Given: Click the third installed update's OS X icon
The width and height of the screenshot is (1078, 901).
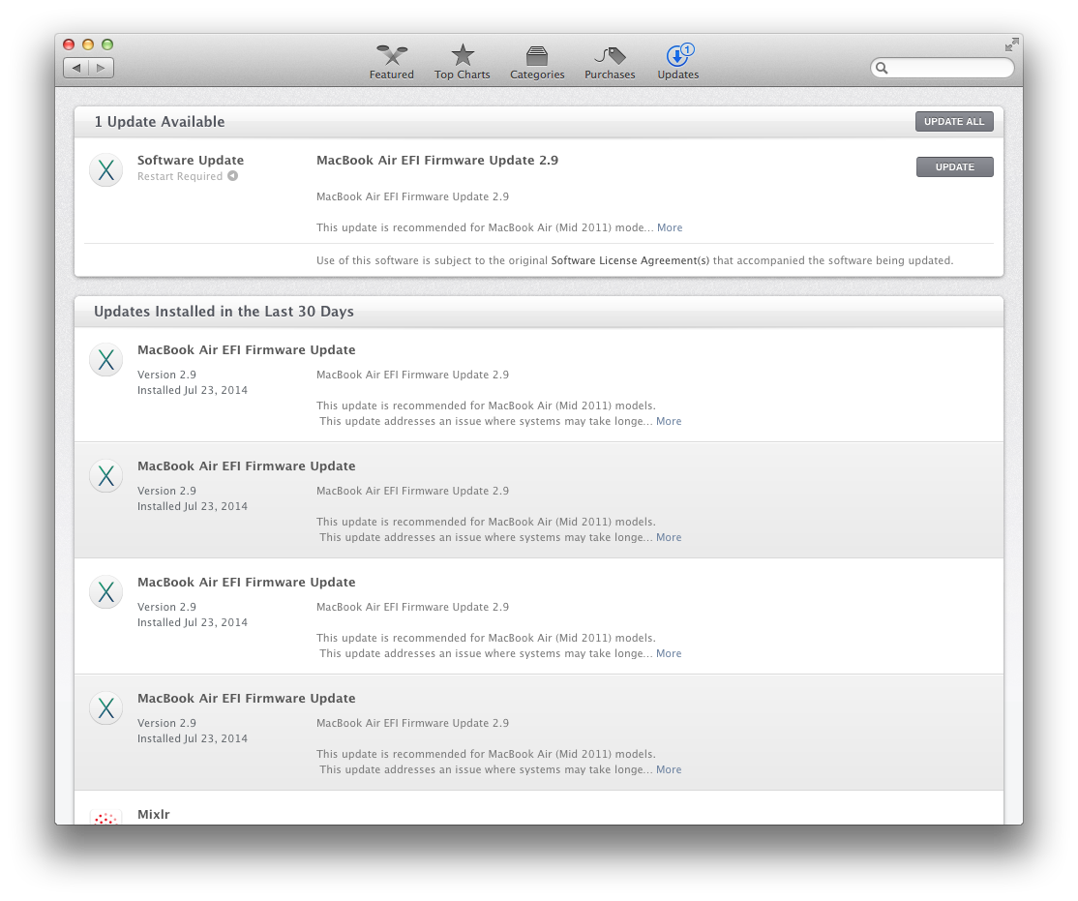Looking at the screenshot, I should pyautogui.click(x=105, y=592).
